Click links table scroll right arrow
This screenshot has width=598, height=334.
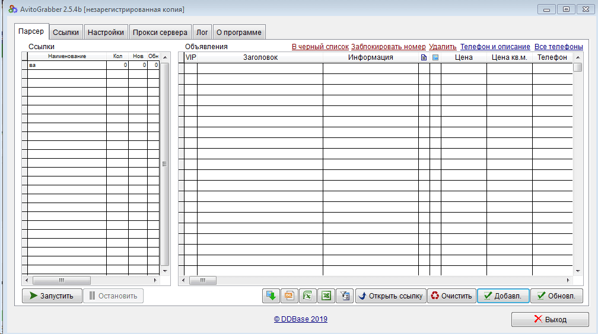155,280
